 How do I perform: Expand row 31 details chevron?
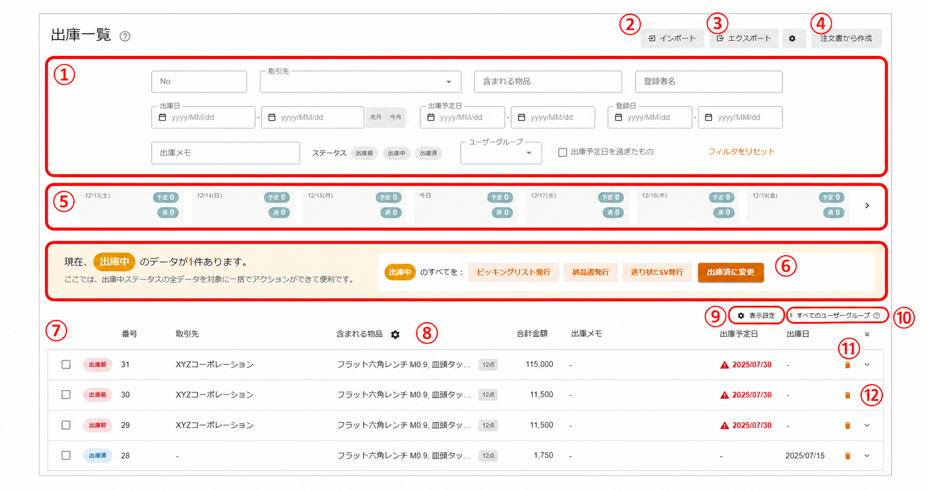(x=867, y=365)
